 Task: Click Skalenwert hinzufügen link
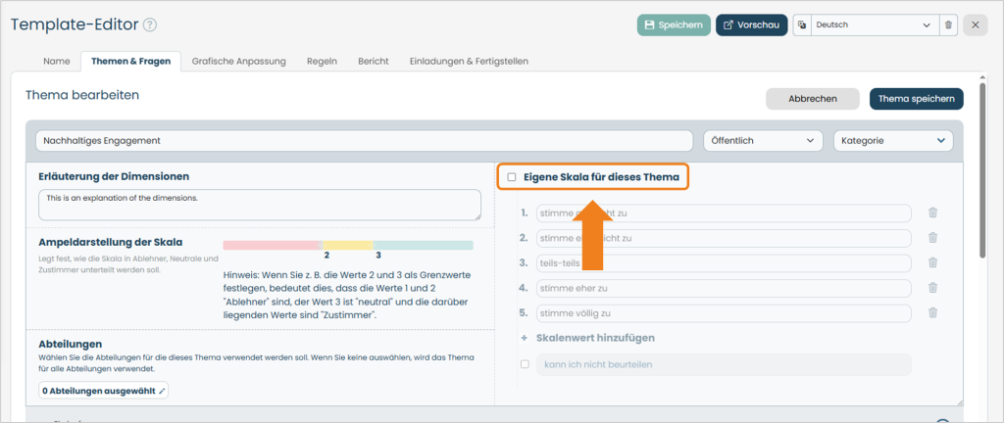click(595, 338)
